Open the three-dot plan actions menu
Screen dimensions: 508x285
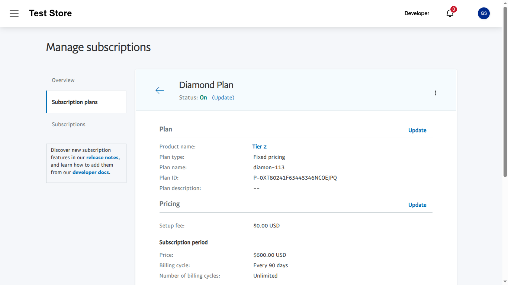pyautogui.click(x=435, y=93)
